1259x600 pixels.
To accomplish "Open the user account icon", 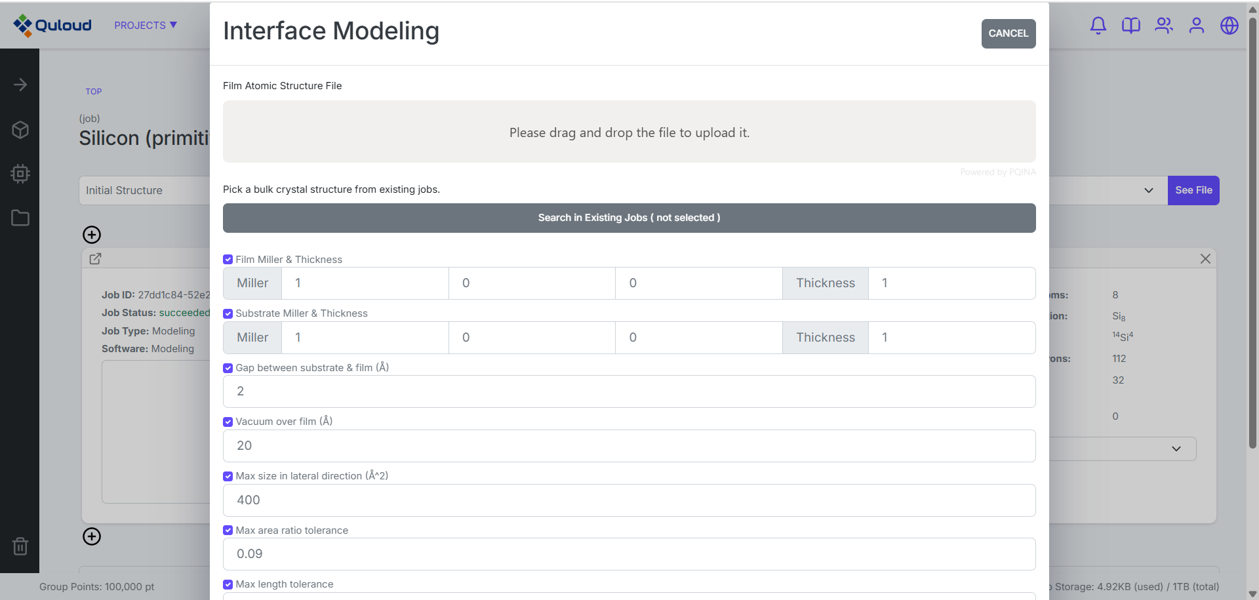I will point(1196,26).
